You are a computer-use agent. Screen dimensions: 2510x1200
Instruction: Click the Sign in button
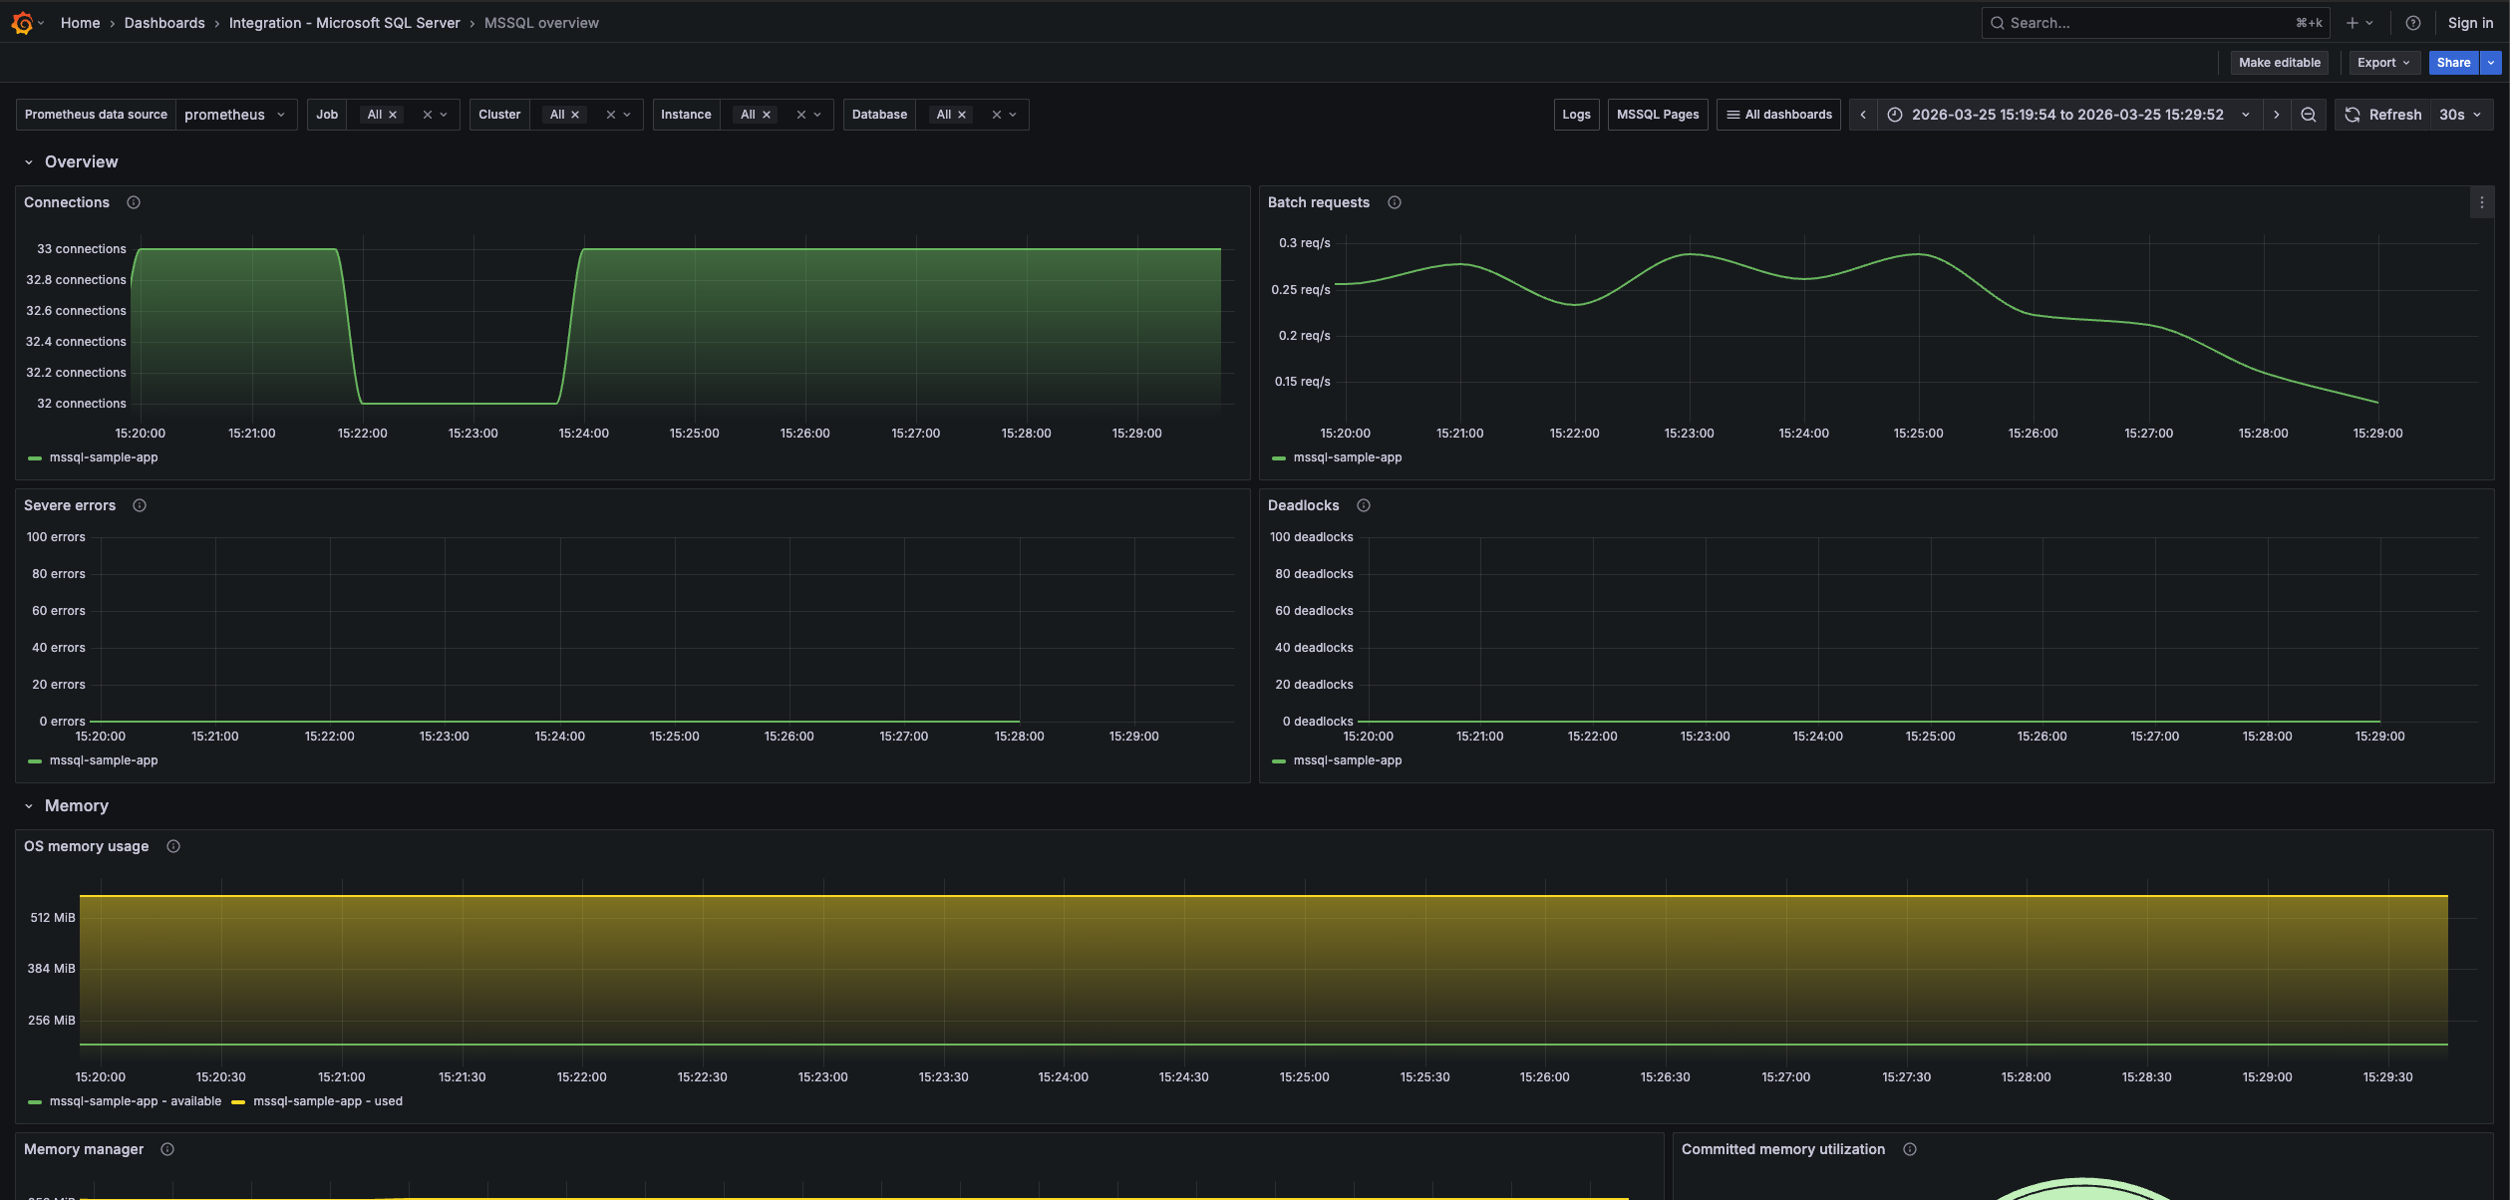2471,22
